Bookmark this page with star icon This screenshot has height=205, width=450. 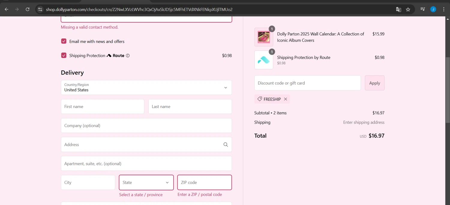click(408, 9)
